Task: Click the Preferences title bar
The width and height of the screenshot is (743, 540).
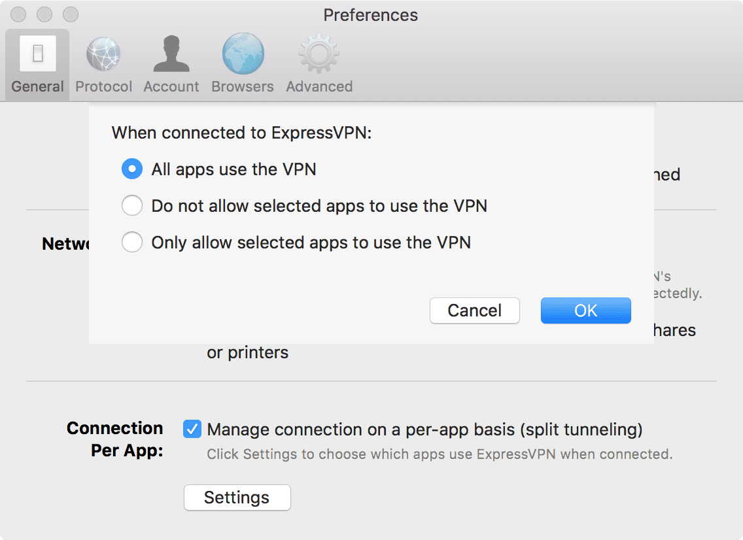Action: 370,14
